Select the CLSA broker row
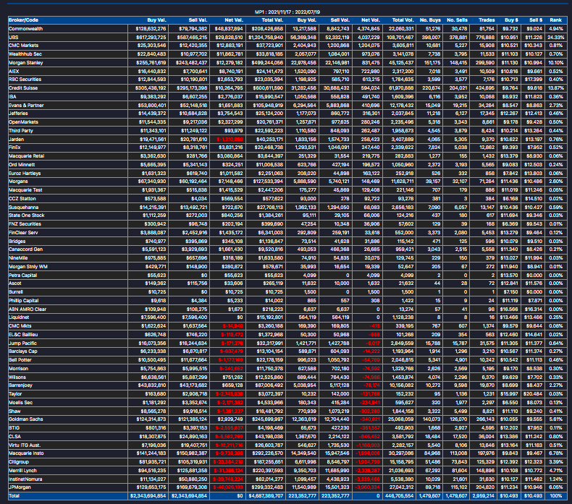 (x=287, y=437)
